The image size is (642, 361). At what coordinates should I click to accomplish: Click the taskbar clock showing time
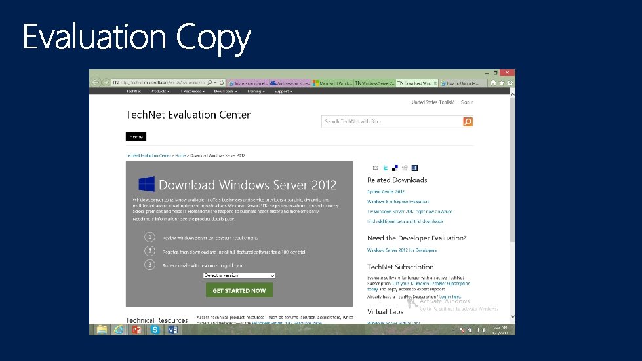pos(500,330)
